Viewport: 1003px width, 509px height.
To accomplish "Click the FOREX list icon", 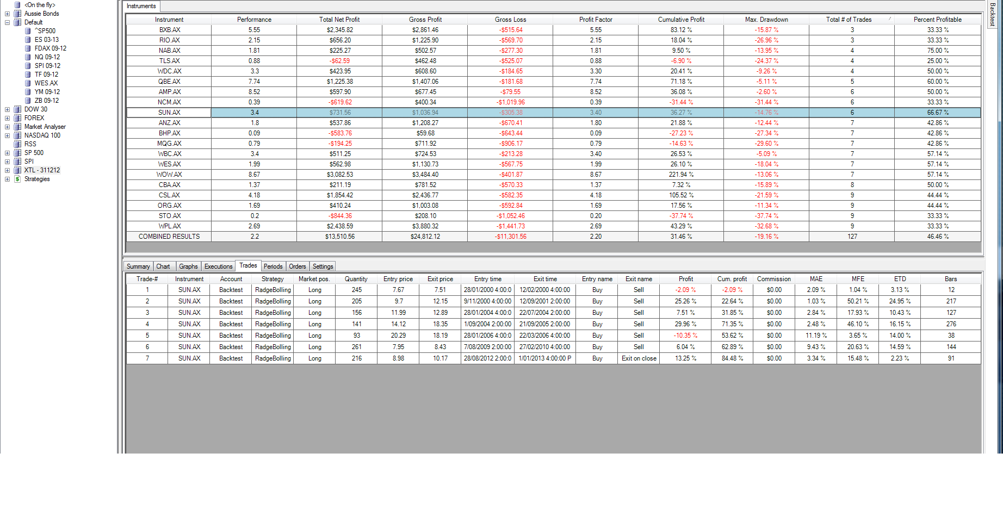I will [17, 118].
